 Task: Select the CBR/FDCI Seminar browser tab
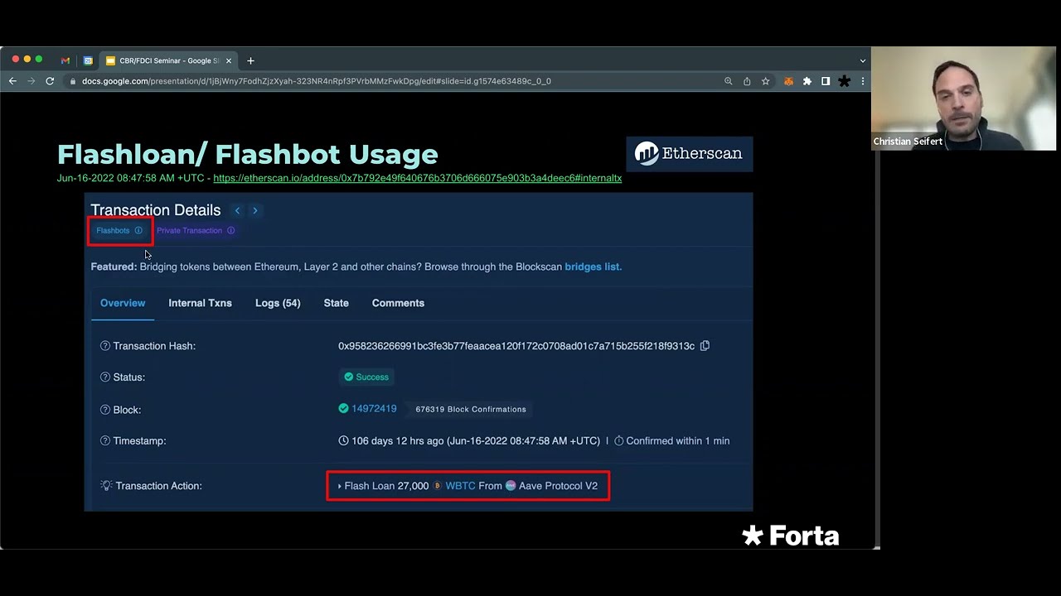168,60
